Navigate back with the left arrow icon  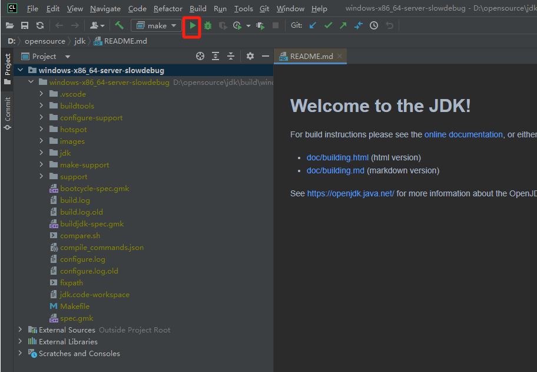pos(59,25)
